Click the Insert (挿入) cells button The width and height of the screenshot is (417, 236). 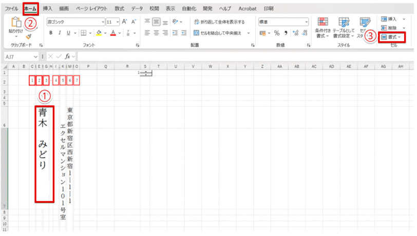(389, 19)
